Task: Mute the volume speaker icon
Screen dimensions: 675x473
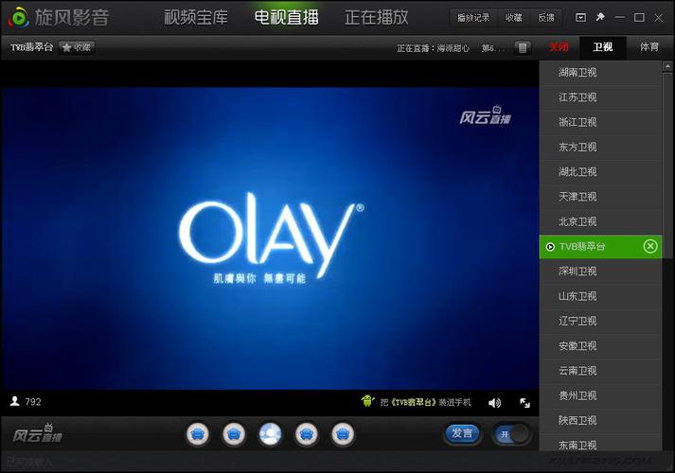Action: pos(494,402)
